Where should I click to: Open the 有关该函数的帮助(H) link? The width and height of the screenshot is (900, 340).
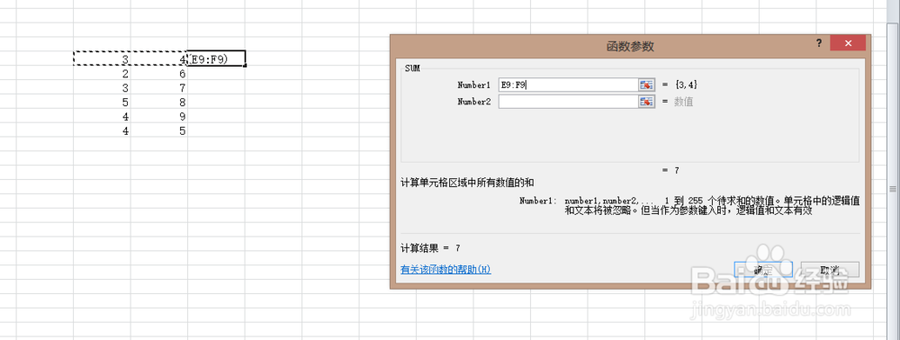tap(445, 270)
